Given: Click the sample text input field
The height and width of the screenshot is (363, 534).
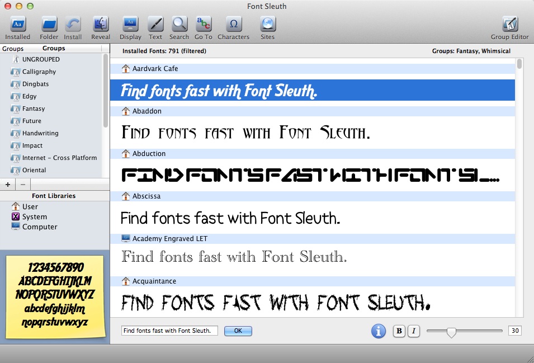Looking at the screenshot, I should tap(169, 331).
